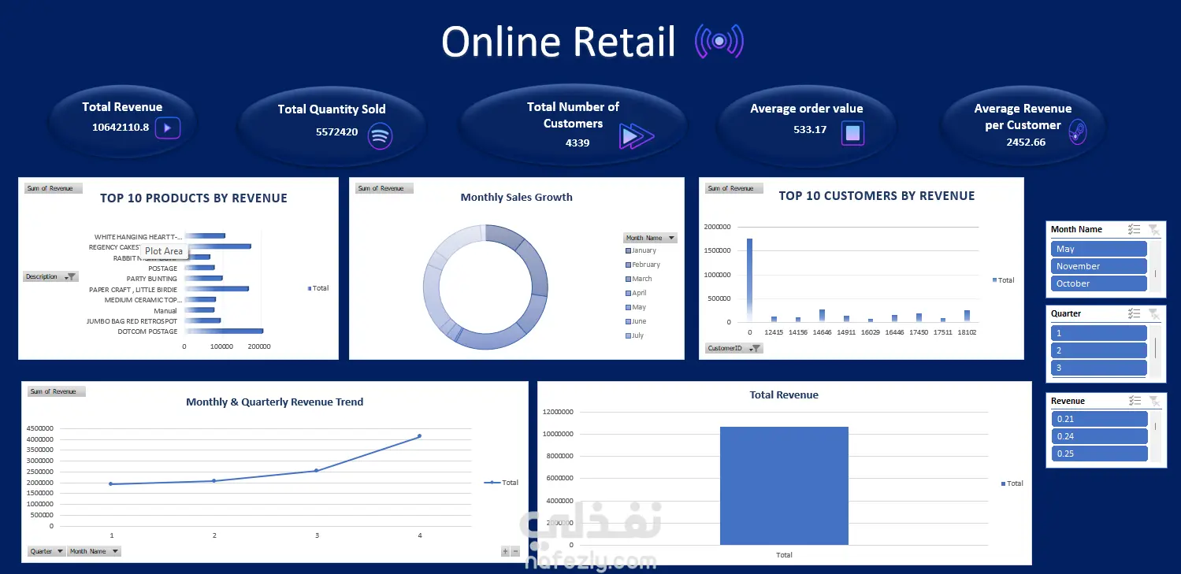This screenshot has height=574, width=1181.
Task: Click Sum of Revenue button on Revenue Trend chart
Action: click(57, 391)
